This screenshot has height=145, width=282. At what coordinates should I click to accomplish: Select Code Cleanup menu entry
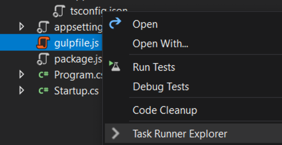coord(165,110)
